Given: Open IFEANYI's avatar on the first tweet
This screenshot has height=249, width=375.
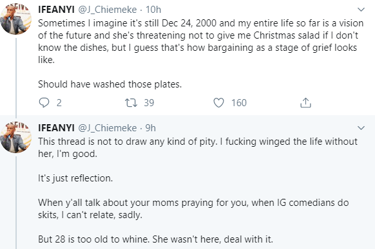Looking at the screenshot, I should [16, 19].
